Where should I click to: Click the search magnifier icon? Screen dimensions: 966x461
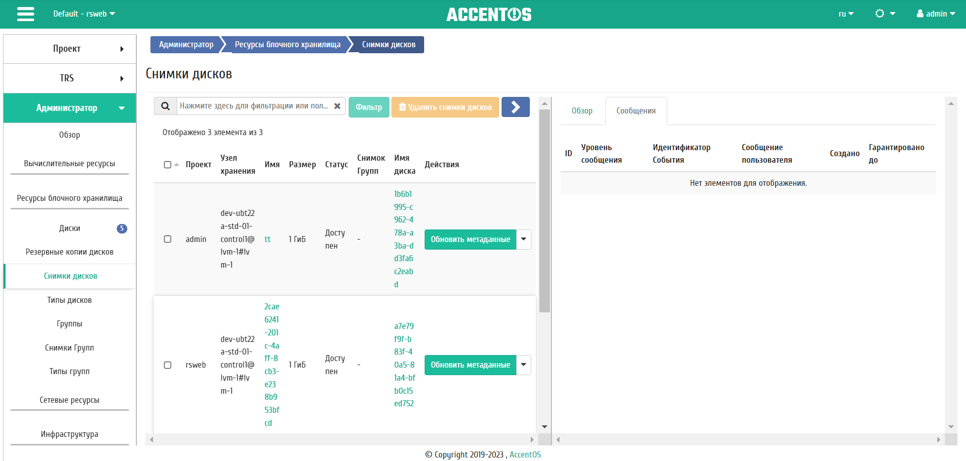tap(165, 106)
